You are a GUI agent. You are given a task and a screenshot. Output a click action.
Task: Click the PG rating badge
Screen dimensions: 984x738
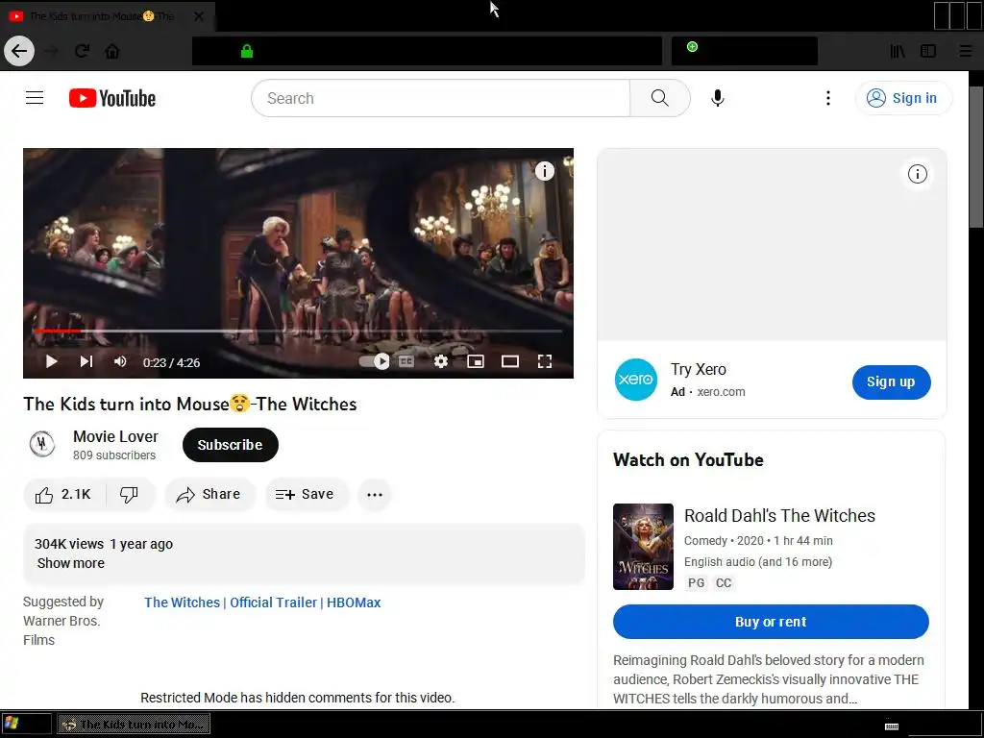point(696,582)
